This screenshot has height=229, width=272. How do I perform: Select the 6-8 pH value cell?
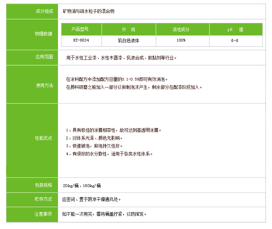coord(235,40)
